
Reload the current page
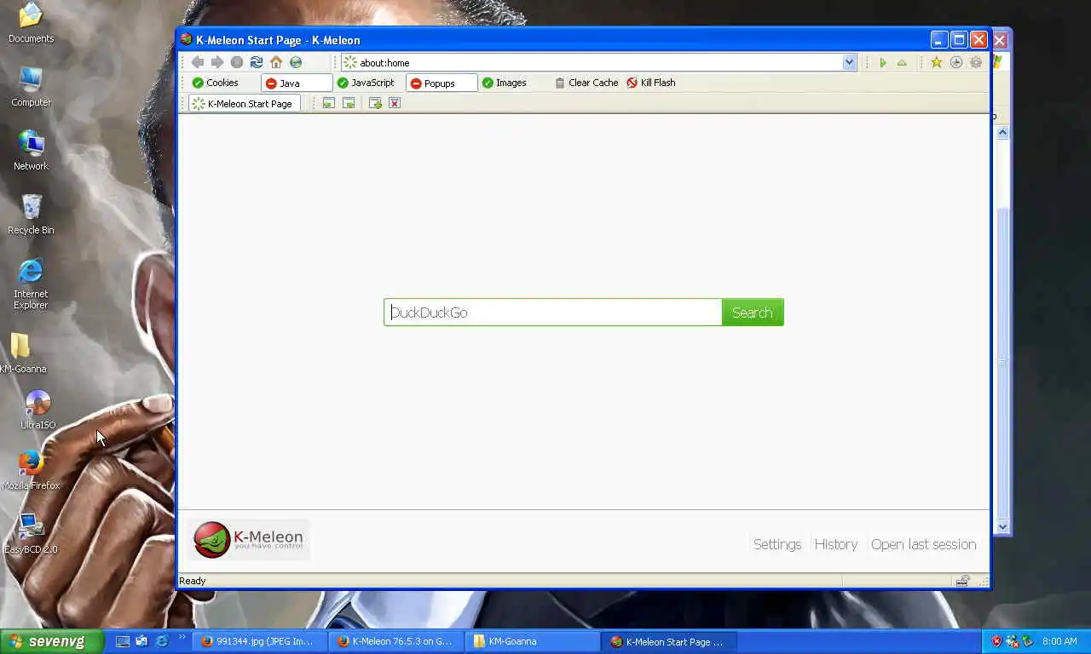point(257,62)
